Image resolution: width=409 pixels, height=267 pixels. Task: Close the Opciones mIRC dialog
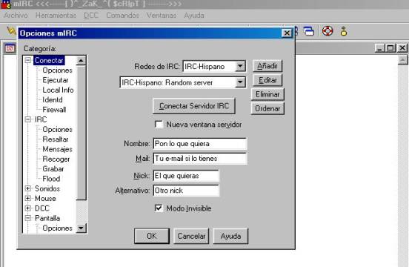click(x=287, y=33)
